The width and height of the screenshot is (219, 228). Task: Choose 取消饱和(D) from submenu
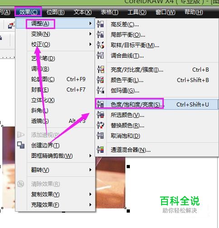(x=157, y=136)
